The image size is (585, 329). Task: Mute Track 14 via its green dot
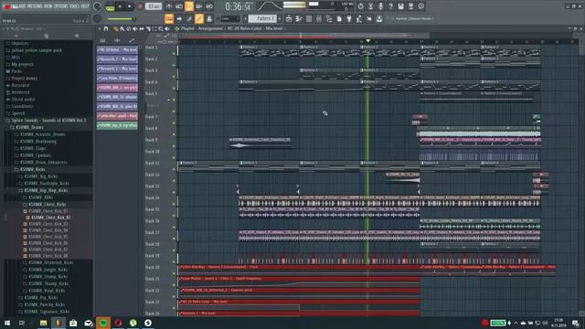click(174, 204)
